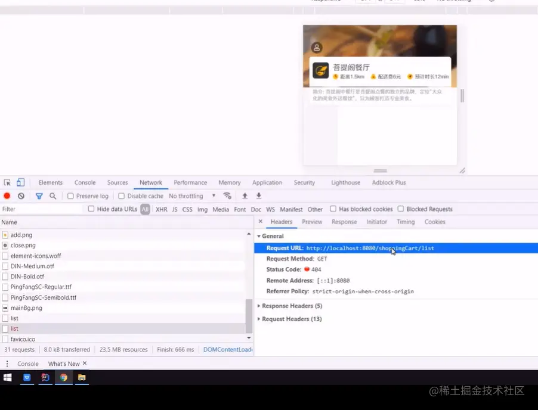
Task: Click the network Filter text field
Action: tap(41, 209)
